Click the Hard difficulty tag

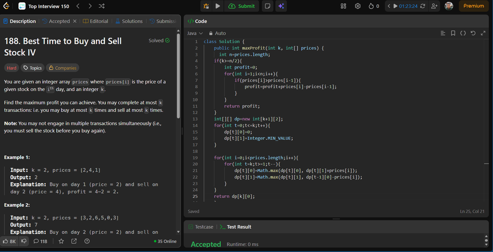coord(12,68)
